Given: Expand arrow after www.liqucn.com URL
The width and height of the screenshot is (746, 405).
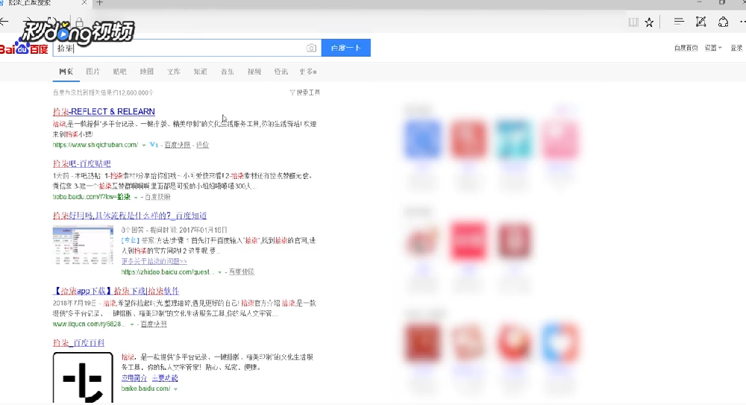Looking at the screenshot, I should click(132, 324).
